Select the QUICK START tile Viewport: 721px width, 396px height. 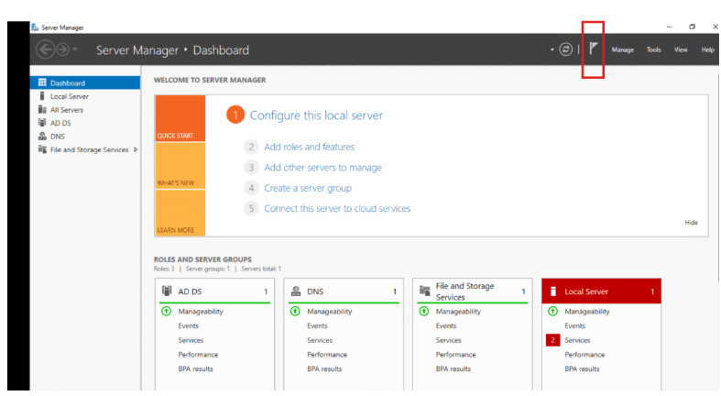pos(180,118)
